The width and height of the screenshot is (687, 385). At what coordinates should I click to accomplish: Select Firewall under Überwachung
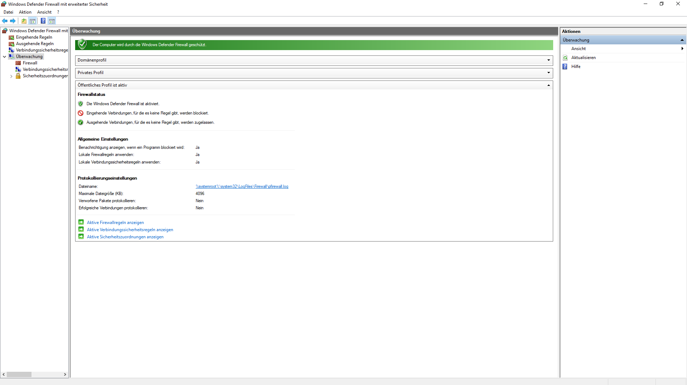click(30, 63)
